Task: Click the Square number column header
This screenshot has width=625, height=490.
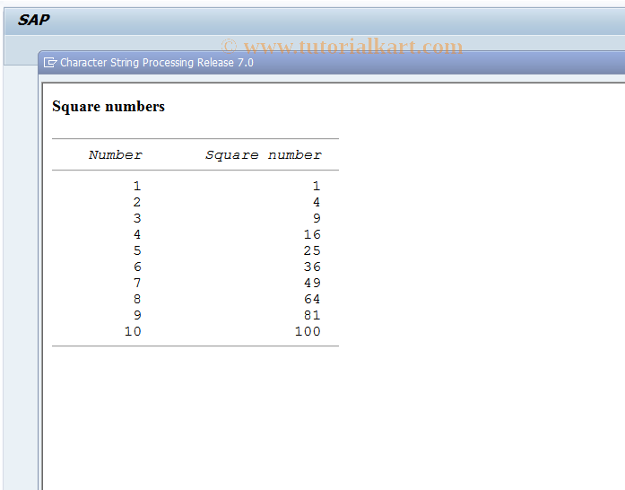Action: [x=264, y=155]
